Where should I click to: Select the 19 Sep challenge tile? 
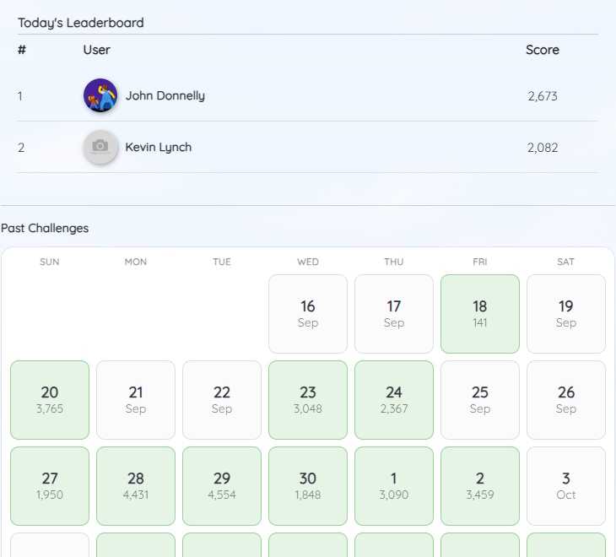pos(565,314)
